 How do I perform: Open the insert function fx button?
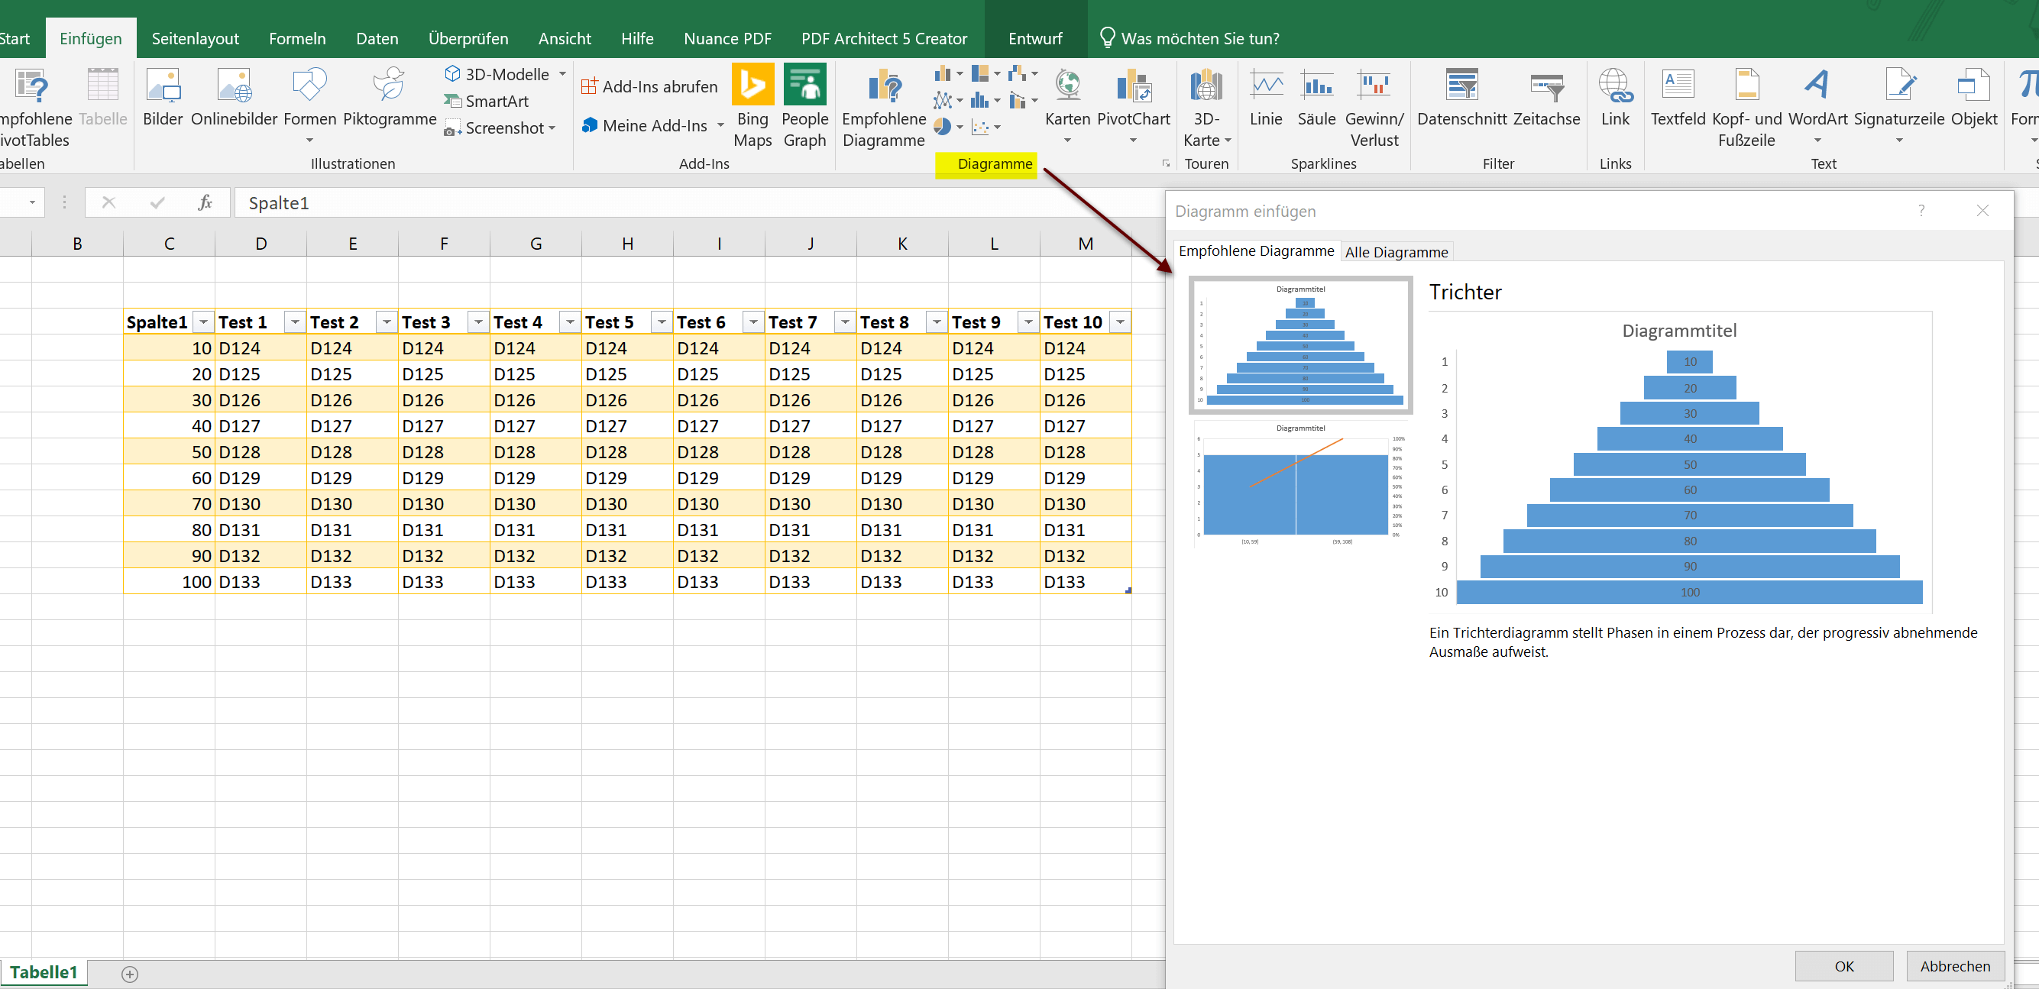click(205, 202)
